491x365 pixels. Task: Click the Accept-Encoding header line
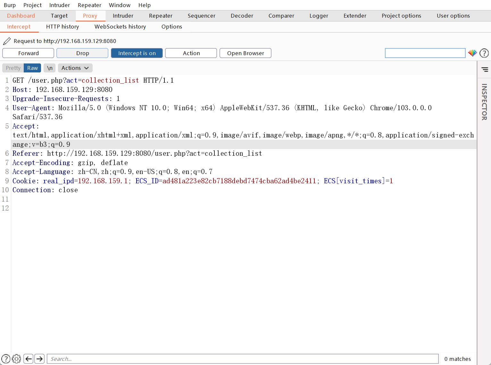click(70, 163)
